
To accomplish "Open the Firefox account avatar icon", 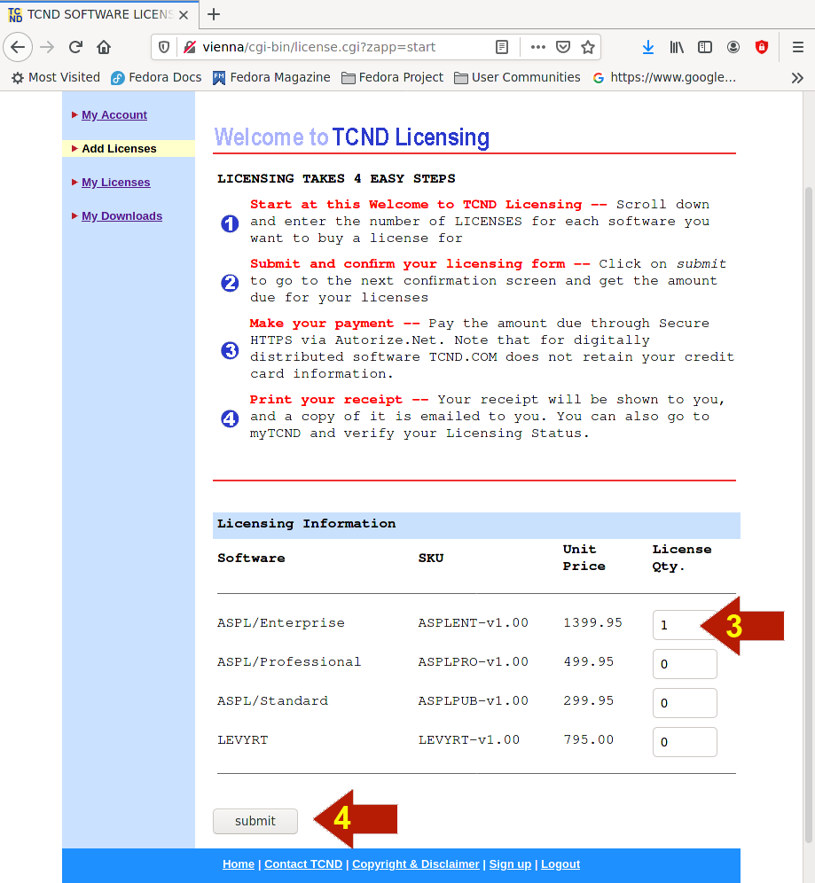I will point(733,47).
